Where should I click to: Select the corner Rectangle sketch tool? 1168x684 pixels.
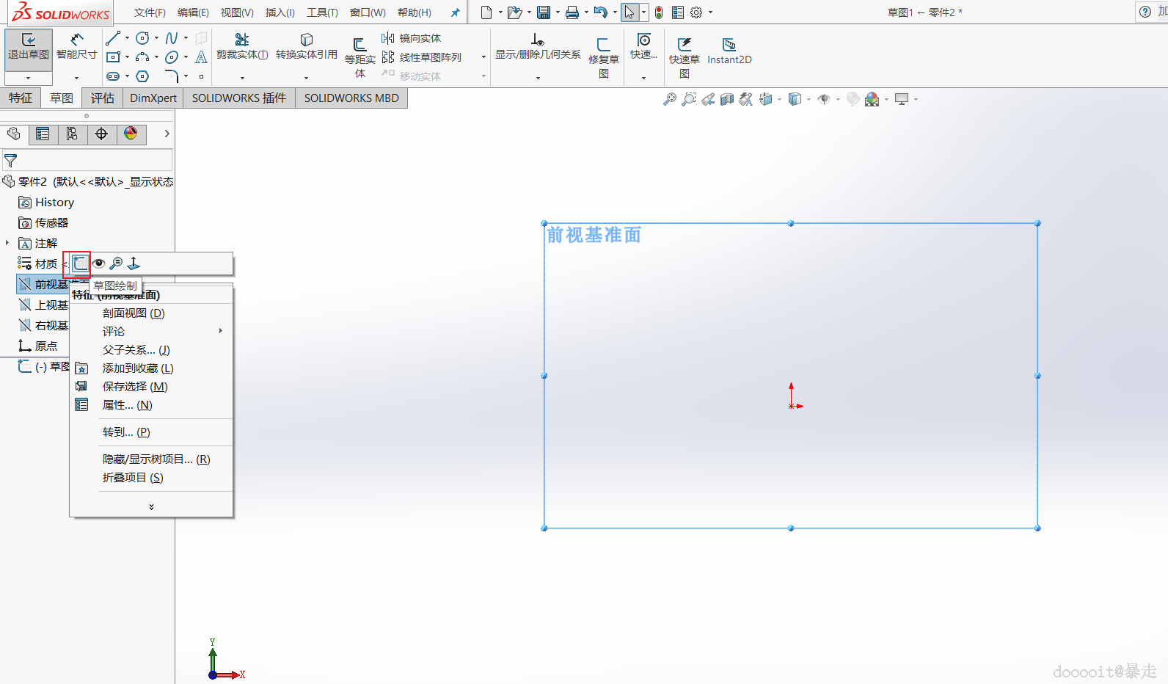coord(113,57)
